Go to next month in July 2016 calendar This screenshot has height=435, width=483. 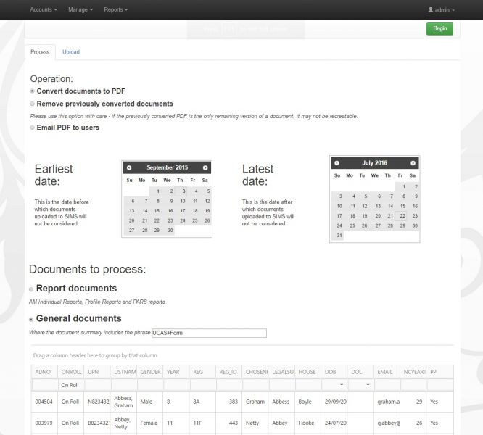pyautogui.click(x=413, y=163)
